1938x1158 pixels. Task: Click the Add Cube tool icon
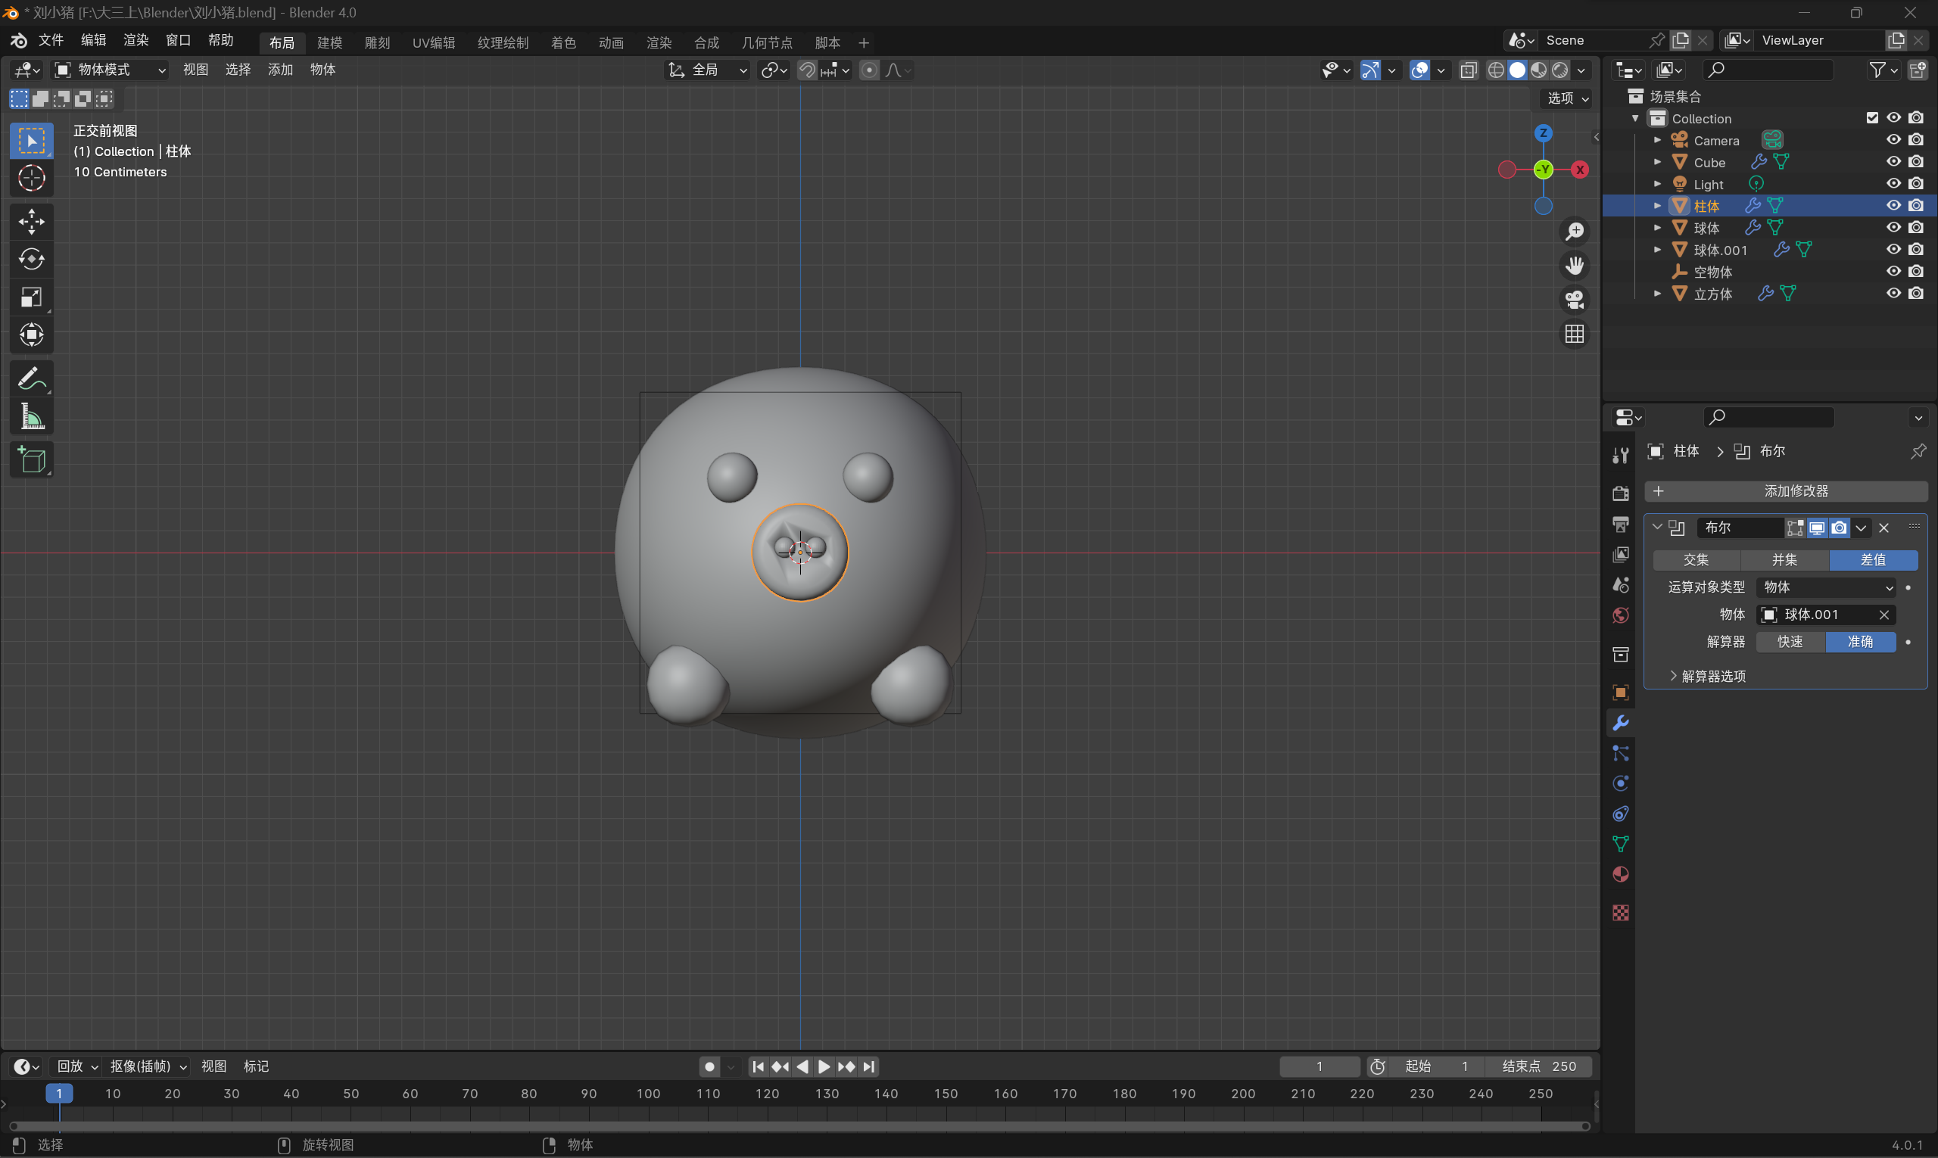(x=31, y=459)
